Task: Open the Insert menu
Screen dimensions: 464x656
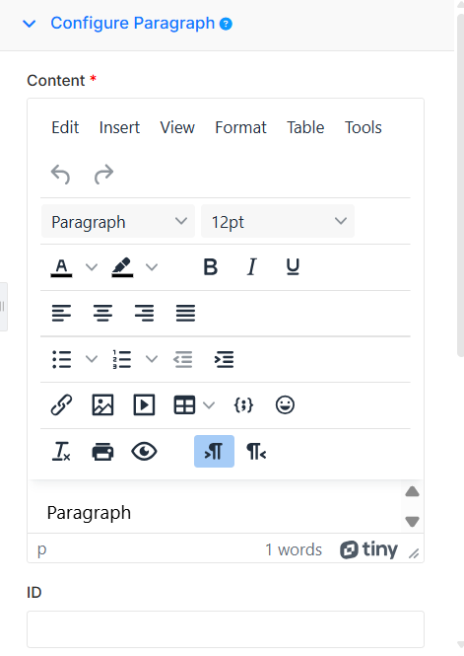Action: click(119, 127)
